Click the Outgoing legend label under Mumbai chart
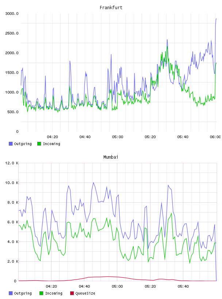The width and height of the screenshot is (222, 299). click(23, 293)
